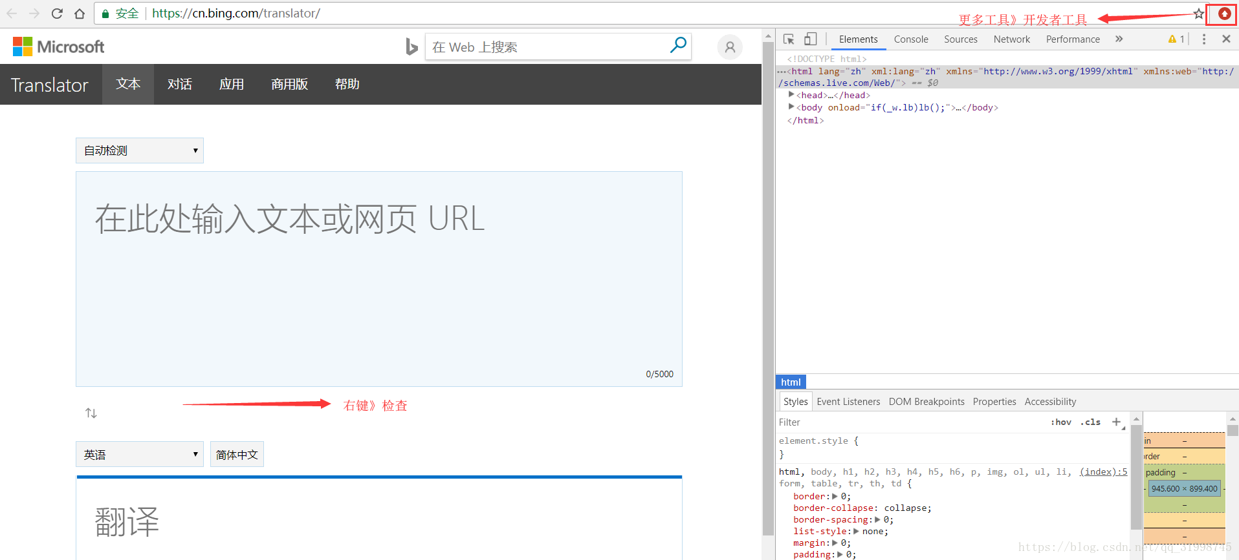
Task: Go back with the browser back arrow
Action: pos(12,14)
